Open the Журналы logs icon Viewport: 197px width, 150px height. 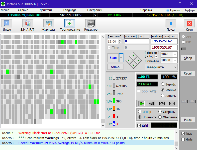[49, 24]
